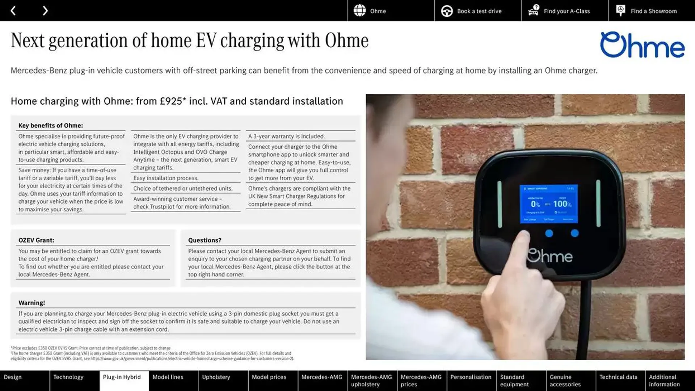Scroll to the OZEV Grant section
This screenshot has width=695, height=391.
37,240
